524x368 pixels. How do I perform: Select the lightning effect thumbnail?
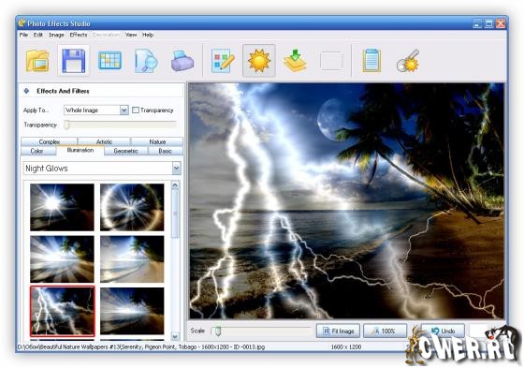coord(63,311)
